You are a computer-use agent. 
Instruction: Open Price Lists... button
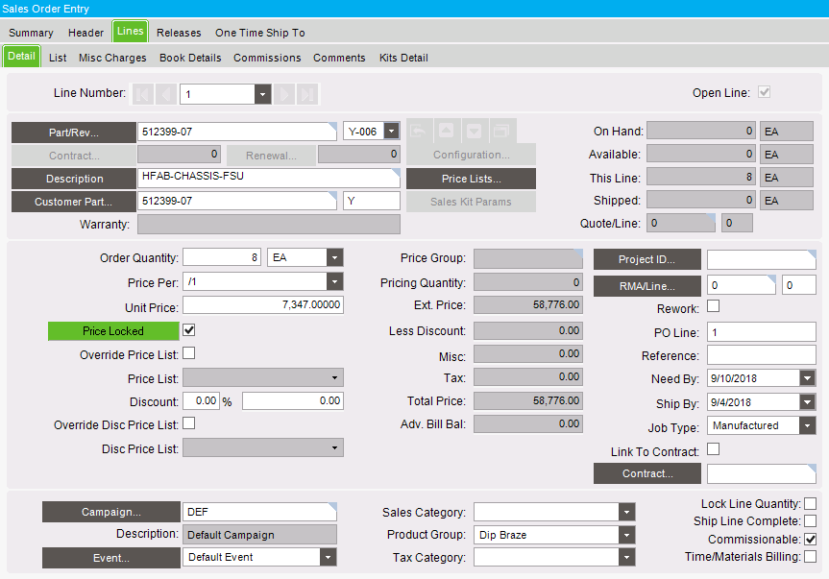pos(471,179)
